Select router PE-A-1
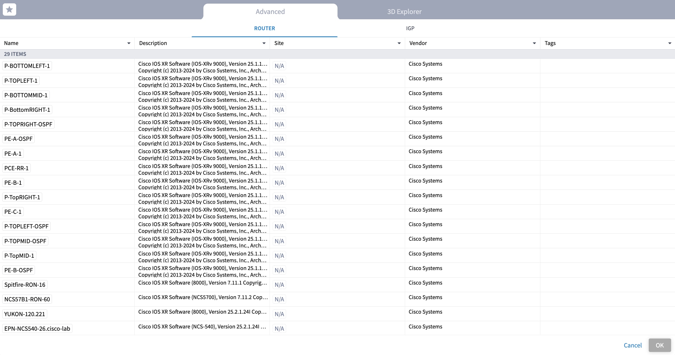Image resolution: width=675 pixels, height=355 pixels. [13, 154]
